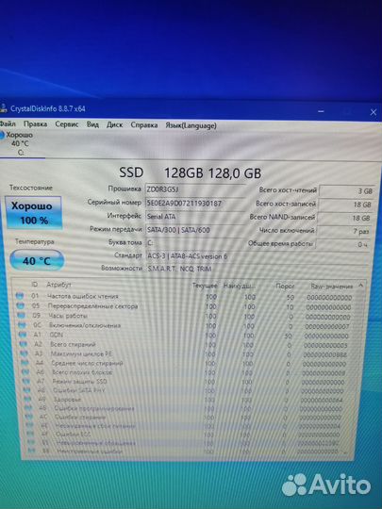Click the interface field Serial ATA
The image size is (382, 509).
(x=195, y=217)
